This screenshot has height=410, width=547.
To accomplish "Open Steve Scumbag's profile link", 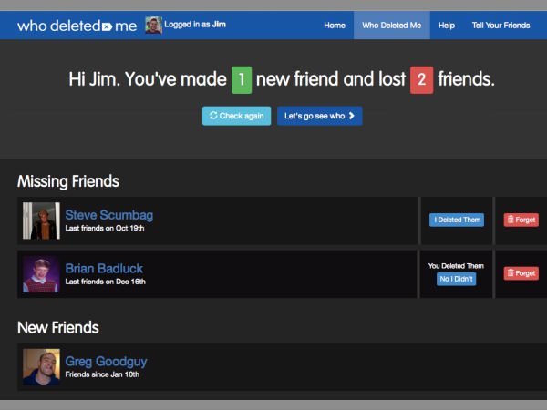I will 108,215.
